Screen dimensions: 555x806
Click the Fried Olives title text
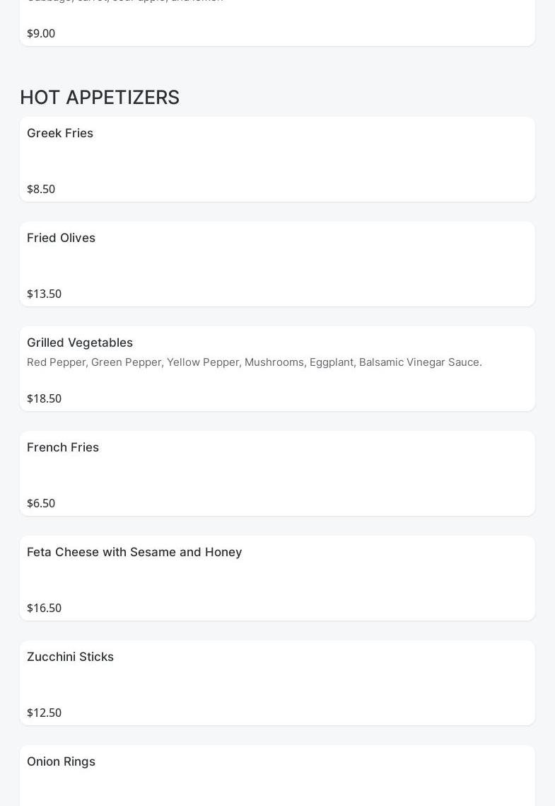coord(61,238)
